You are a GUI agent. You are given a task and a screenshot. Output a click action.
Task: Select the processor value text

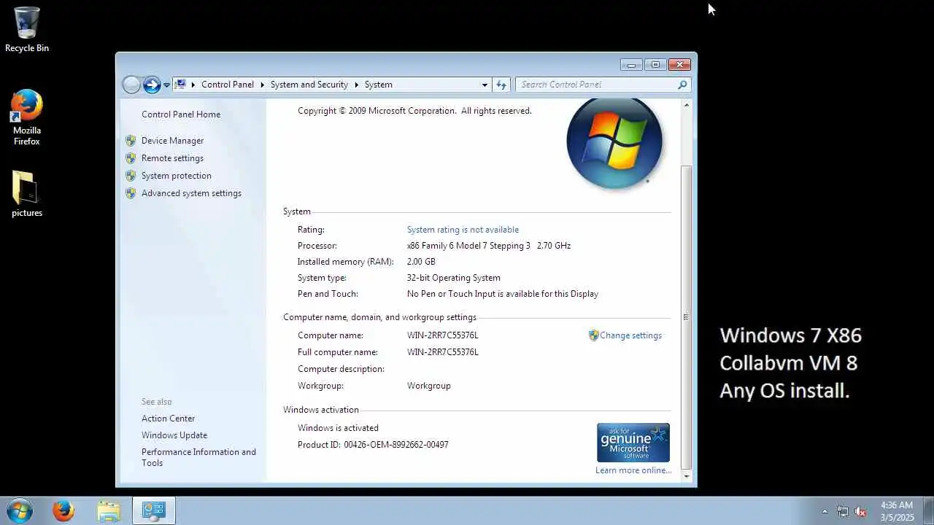point(489,246)
